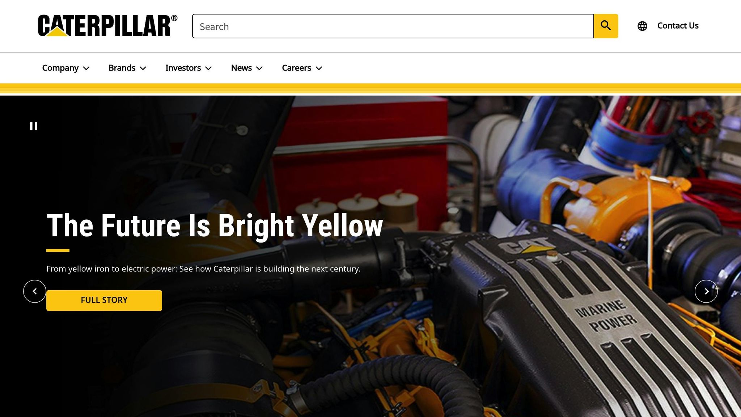Open the Brands menu
Viewport: 741px width, 417px height.
122,68
